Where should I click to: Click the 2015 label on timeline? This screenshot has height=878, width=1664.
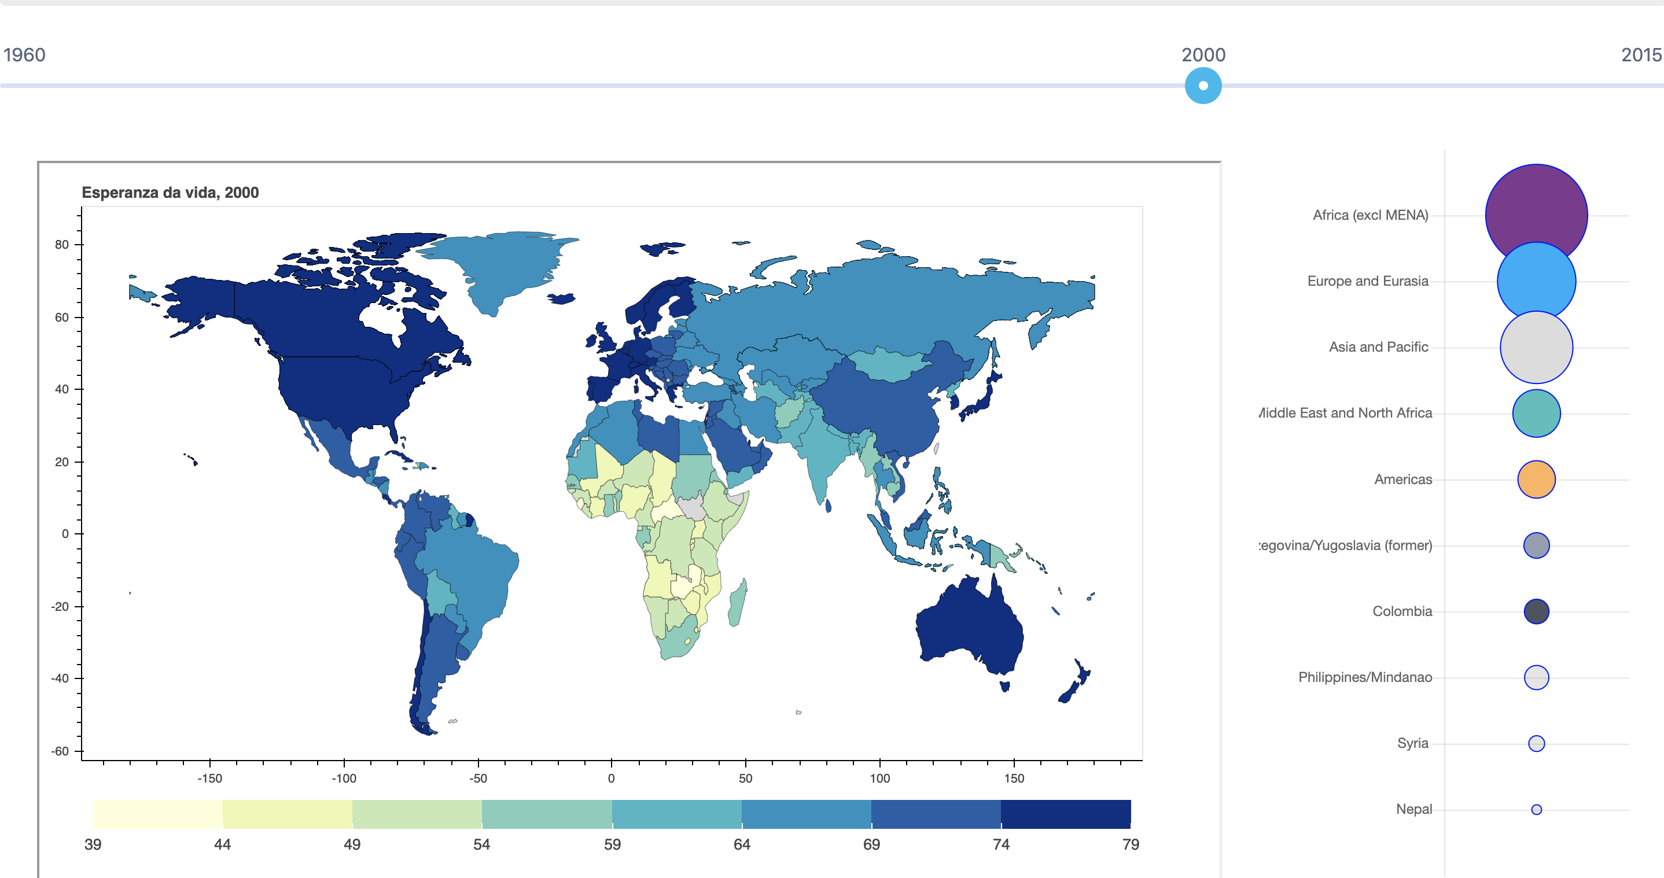click(x=1641, y=55)
